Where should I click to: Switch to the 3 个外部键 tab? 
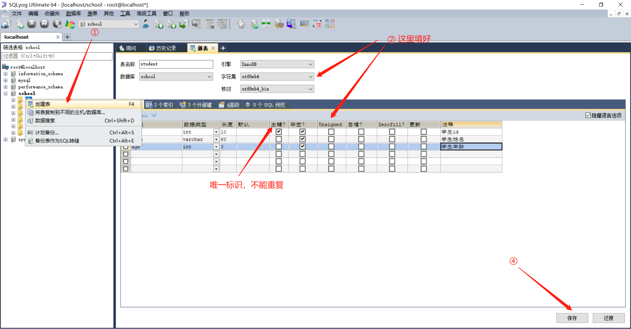196,105
